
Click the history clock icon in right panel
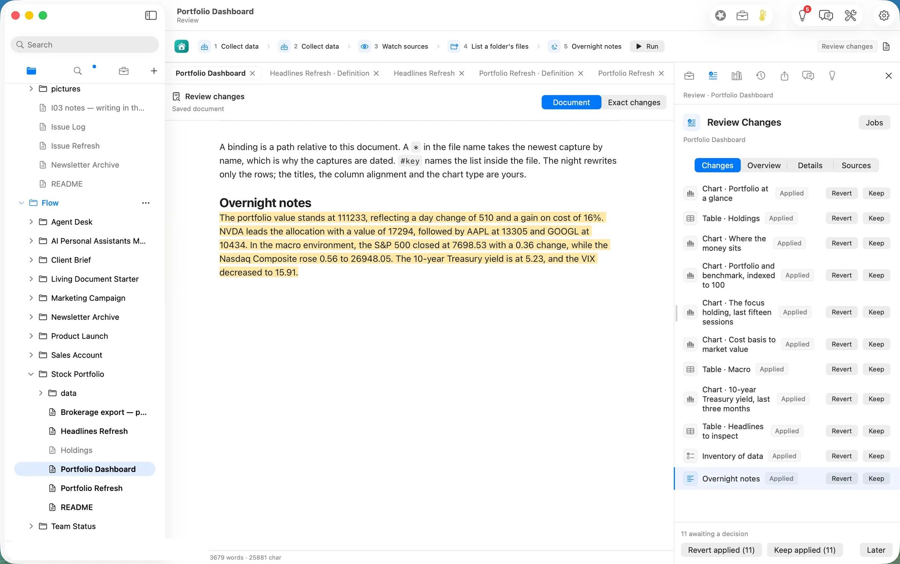[x=760, y=76]
